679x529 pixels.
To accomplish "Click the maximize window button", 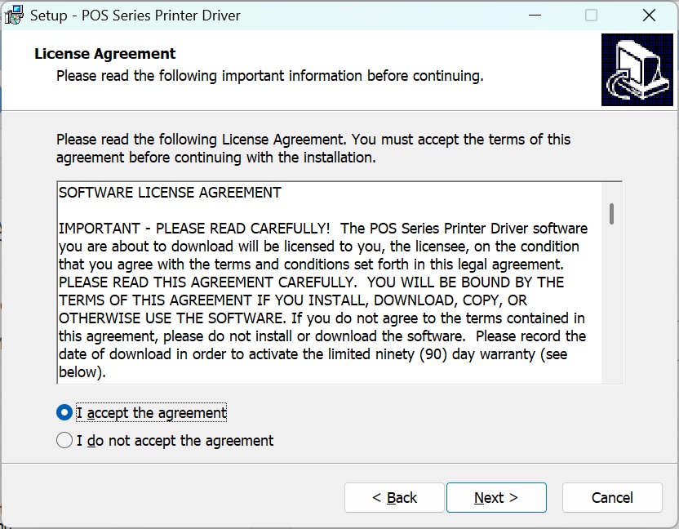I will pyautogui.click(x=592, y=16).
